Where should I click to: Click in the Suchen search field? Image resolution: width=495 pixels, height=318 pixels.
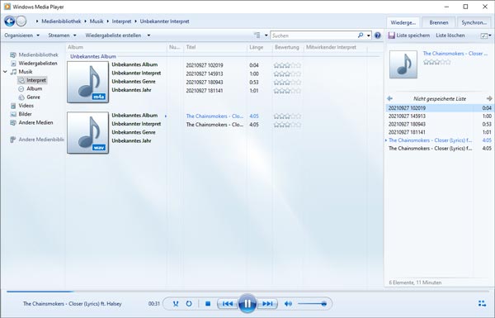pyautogui.click(x=313, y=36)
